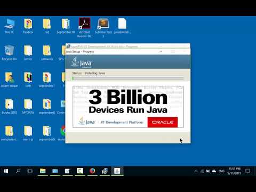Open Firefox from the taskbar
Image resolution: width=256 pixels, height=192 pixels.
92,171
